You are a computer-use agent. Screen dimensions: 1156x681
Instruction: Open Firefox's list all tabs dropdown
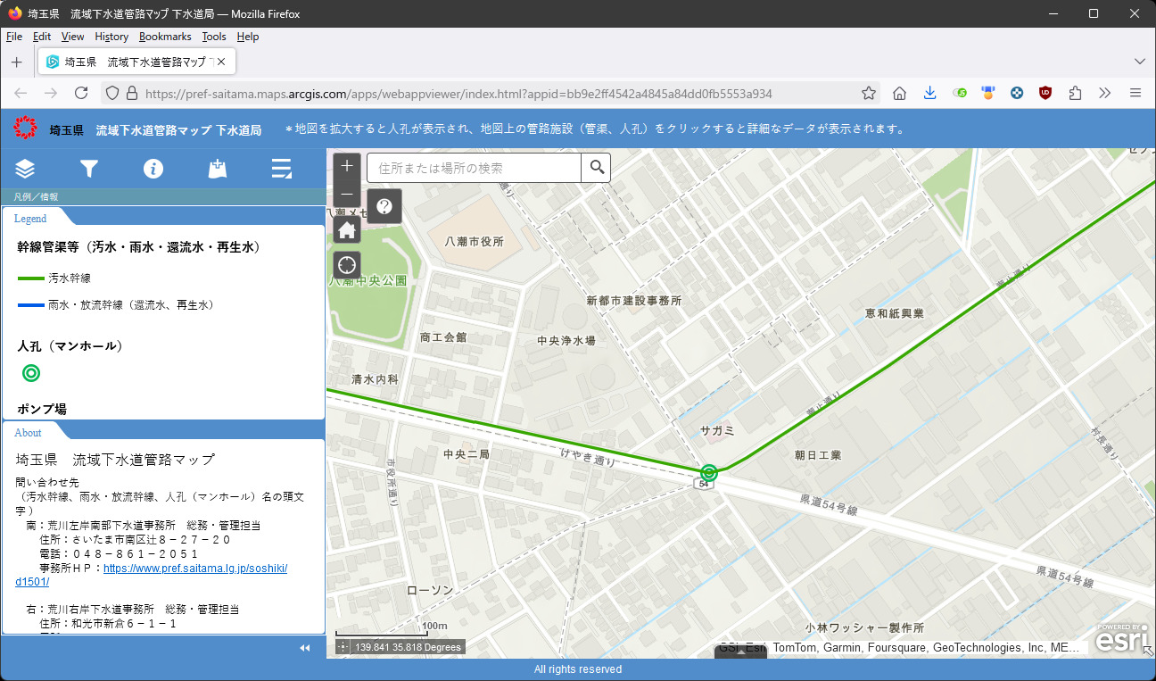[1139, 62]
